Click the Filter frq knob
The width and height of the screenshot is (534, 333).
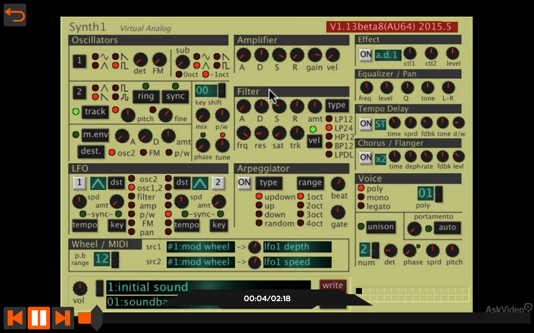(244, 133)
